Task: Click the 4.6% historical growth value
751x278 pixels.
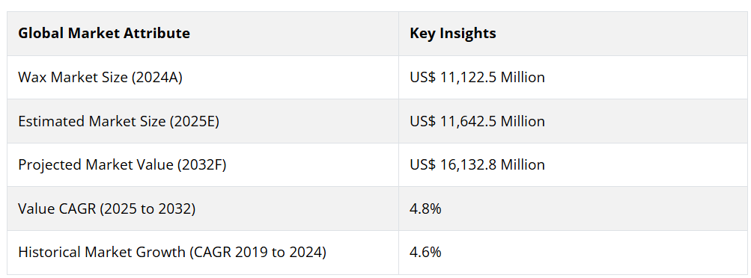Action: pyautogui.click(x=425, y=252)
